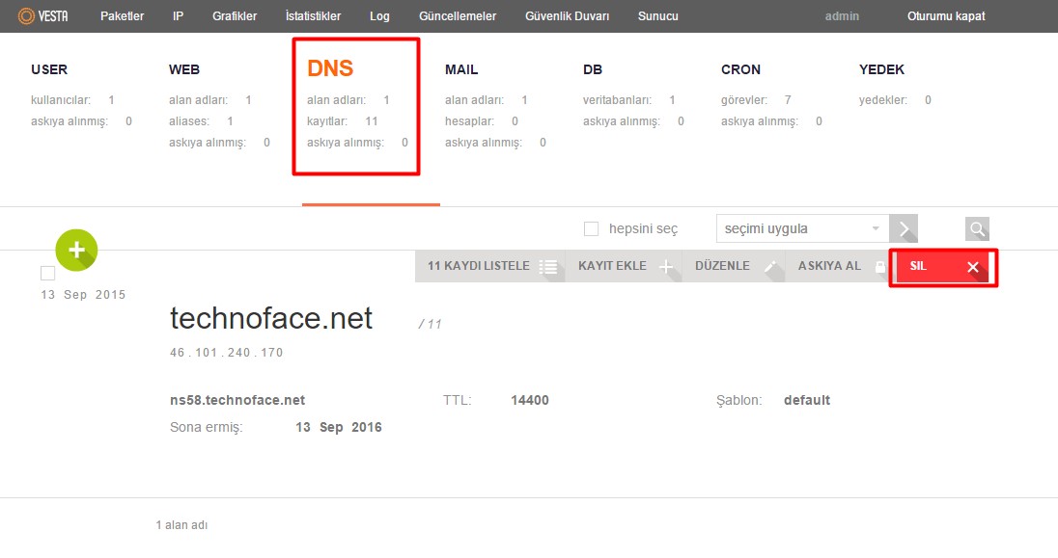Image resolution: width=1058 pixels, height=558 pixels.
Task: Click aliases: 1 under WEB
Action: 201,121
